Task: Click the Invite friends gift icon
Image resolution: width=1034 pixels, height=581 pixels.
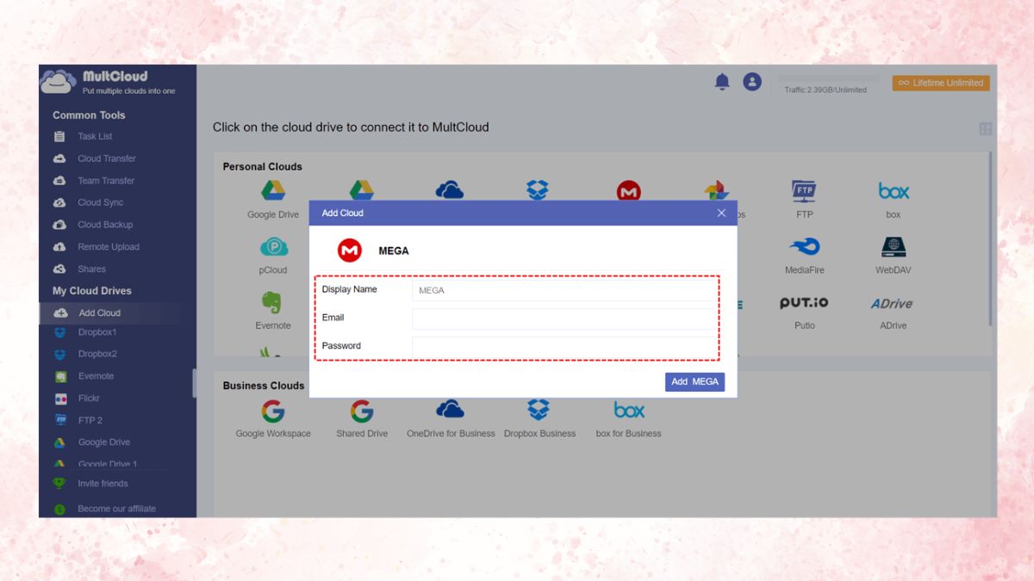Action: [x=59, y=483]
